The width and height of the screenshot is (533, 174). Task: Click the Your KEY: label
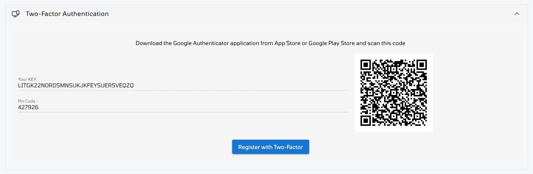coord(27,79)
